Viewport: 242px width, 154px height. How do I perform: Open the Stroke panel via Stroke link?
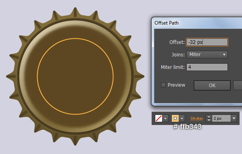pos(196,119)
